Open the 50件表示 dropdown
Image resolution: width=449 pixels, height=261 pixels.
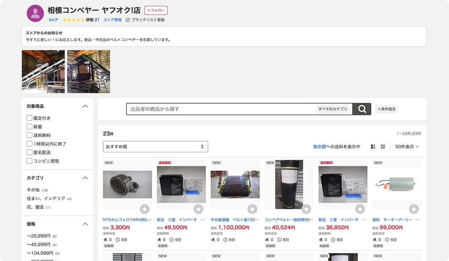point(407,147)
